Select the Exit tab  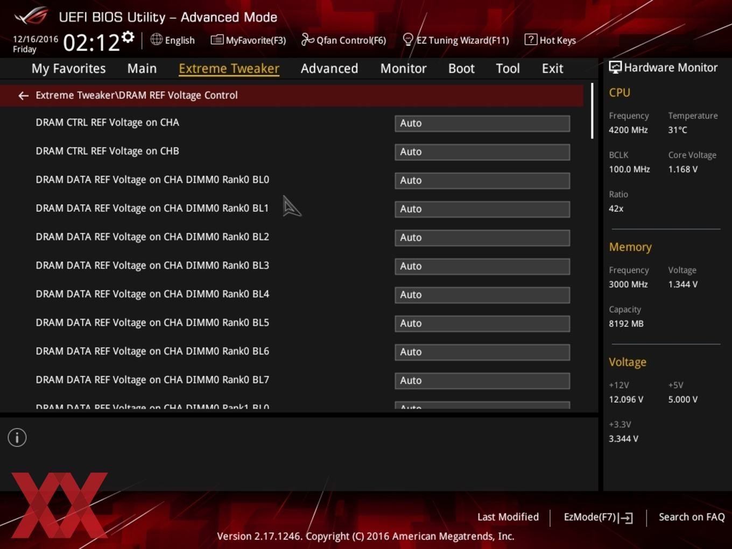(x=552, y=68)
